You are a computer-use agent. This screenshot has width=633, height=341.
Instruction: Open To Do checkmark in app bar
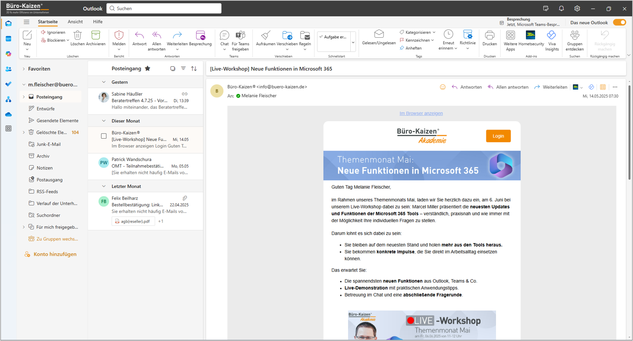pyautogui.click(x=8, y=84)
